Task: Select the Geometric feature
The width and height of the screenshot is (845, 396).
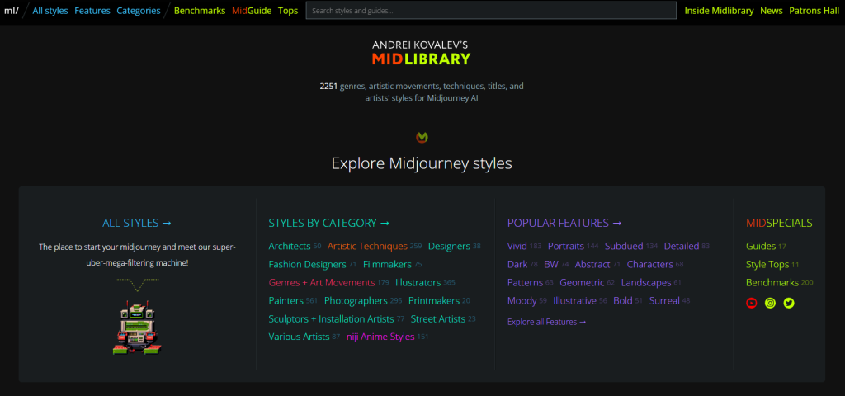Action: point(582,282)
